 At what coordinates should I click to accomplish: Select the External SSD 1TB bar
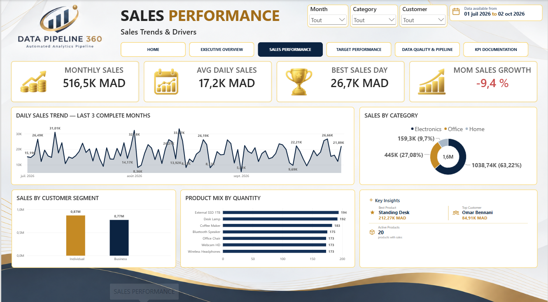pos(281,212)
